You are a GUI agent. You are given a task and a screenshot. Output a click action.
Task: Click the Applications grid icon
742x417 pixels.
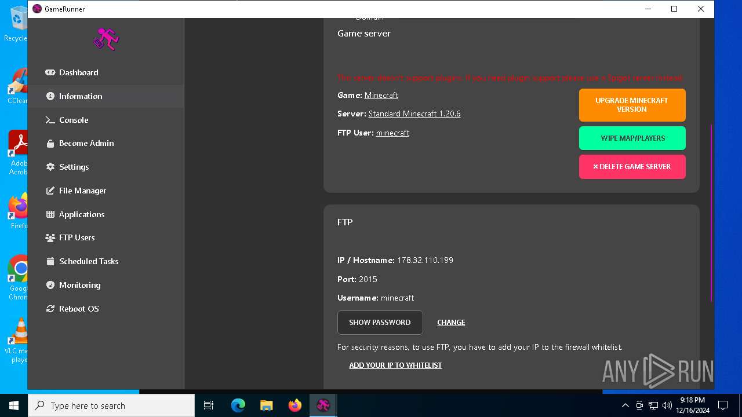click(x=50, y=214)
